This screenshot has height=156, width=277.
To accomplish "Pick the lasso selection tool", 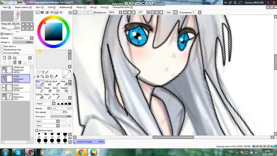I will [x=42, y=72].
